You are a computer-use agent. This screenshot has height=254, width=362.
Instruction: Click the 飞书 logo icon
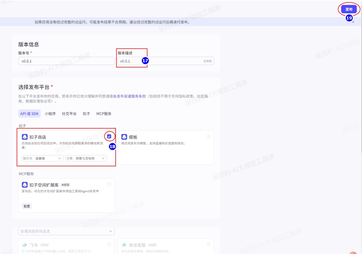coord(25,245)
